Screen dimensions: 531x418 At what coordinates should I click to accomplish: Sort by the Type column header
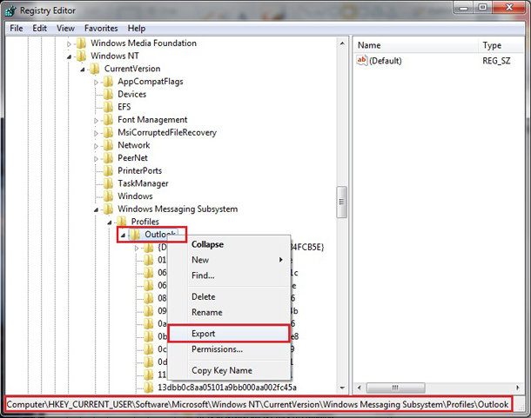(501, 45)
